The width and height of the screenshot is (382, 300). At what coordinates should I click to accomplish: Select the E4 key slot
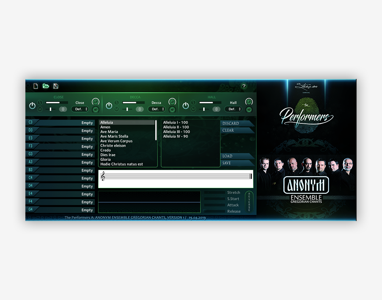(x=60, y=194)
